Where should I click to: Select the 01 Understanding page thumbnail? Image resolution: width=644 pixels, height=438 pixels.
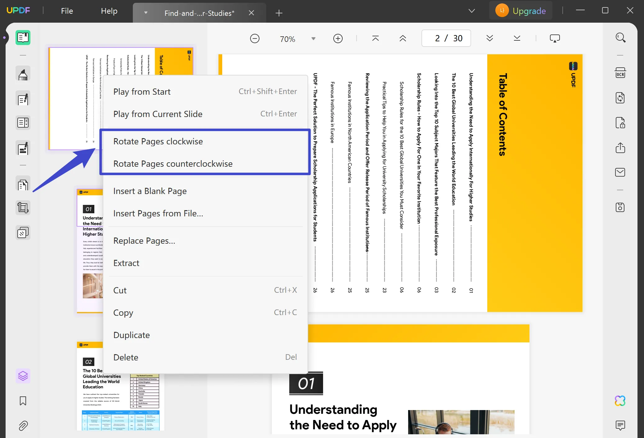(x=90, y=251)
